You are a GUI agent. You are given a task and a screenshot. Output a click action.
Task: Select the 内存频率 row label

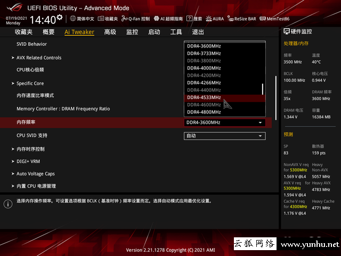click(x=26, y=122)
